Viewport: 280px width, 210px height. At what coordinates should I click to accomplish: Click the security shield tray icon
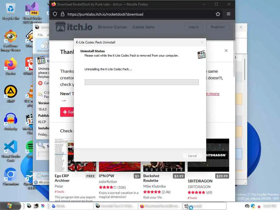tap(253, 206)
